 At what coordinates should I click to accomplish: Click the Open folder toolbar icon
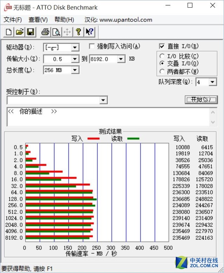[20, 33]
